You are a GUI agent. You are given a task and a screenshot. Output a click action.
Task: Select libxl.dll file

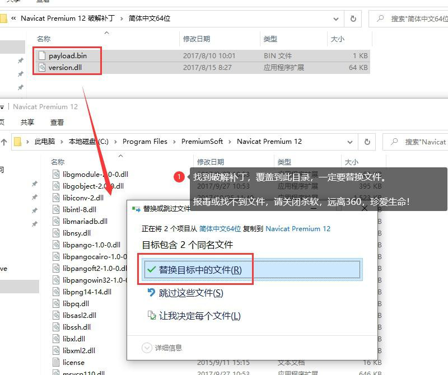74,339
